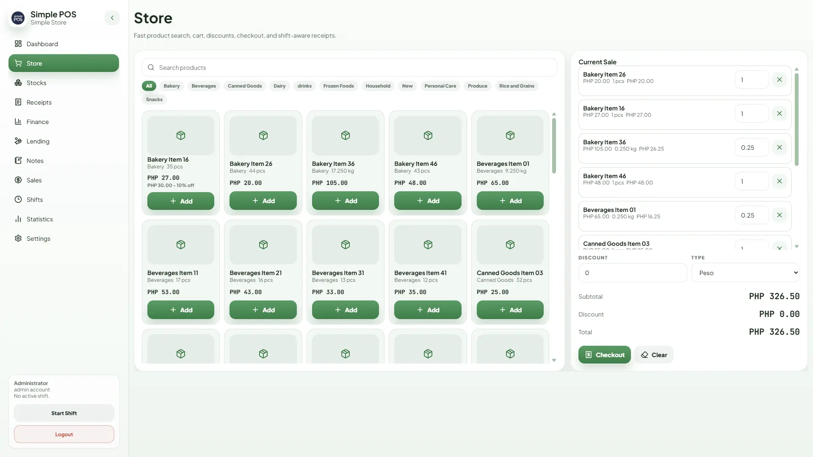Image resolution: width=813 pixels, height=457 pixels.
Task: Edit 0.25 quantity for Beverages Item 01
Action: (752, 215)
